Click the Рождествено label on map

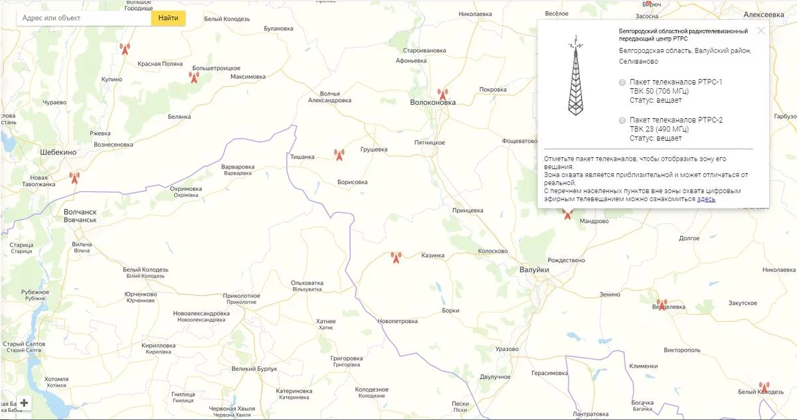(x=567, y=260)
